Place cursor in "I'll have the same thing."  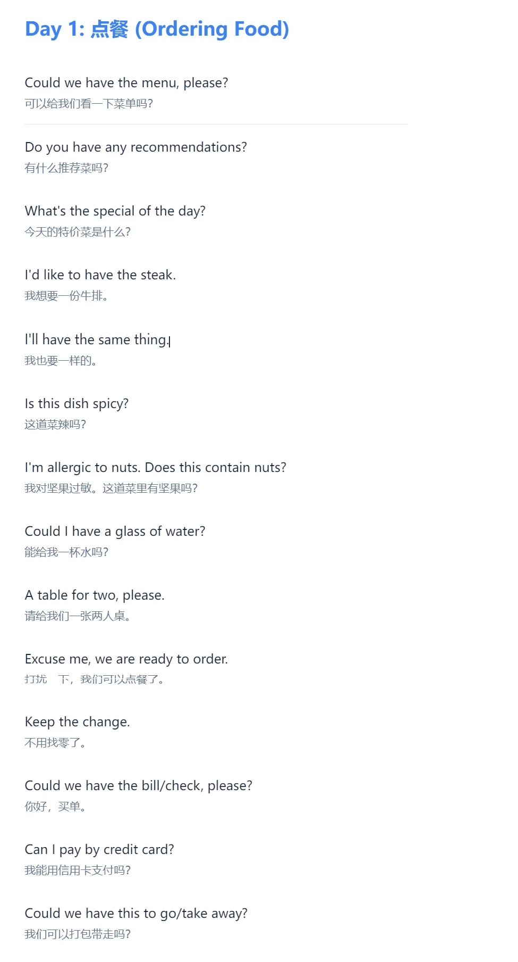[97, 340]
